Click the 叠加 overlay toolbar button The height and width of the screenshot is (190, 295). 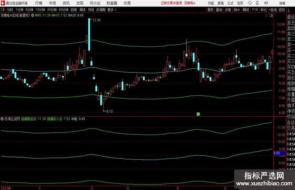[219, 10]
